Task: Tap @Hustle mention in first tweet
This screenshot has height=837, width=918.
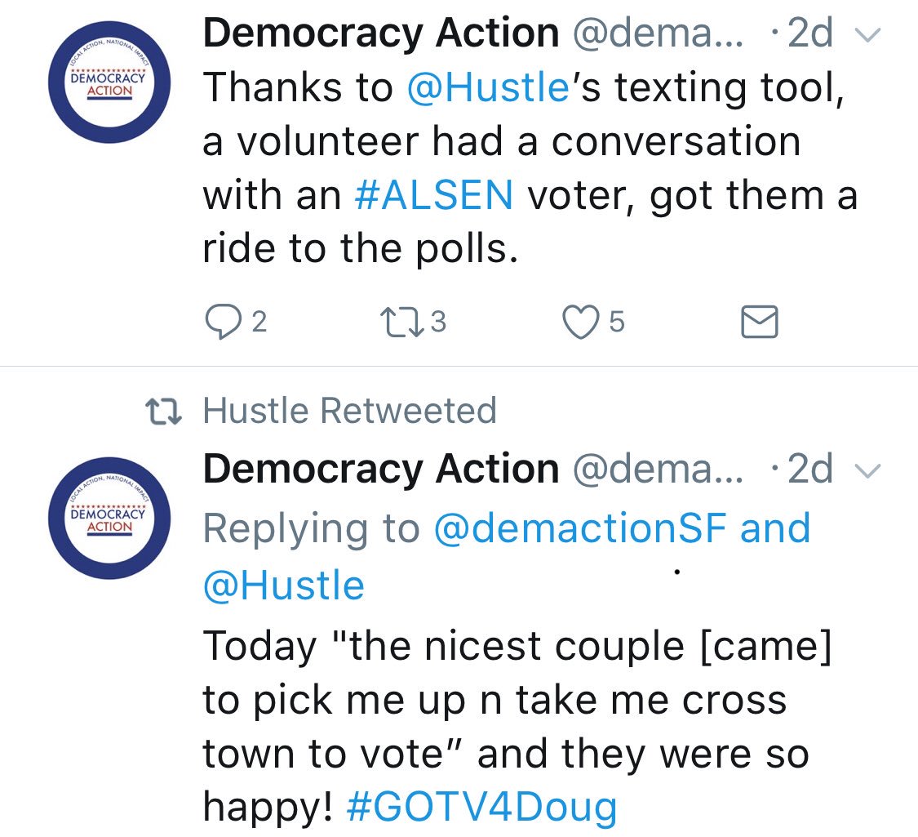Action: (x=487, y=87)
